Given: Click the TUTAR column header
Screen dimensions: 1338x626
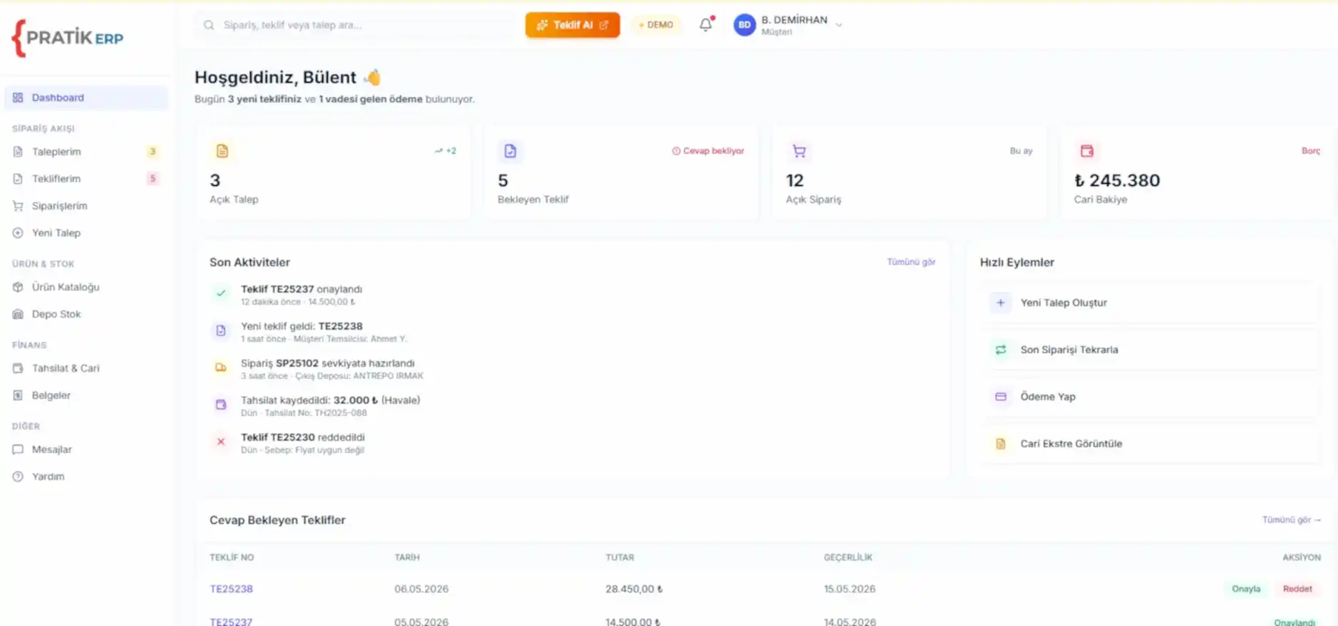Looking at the screenshot, I should (619, 558).
